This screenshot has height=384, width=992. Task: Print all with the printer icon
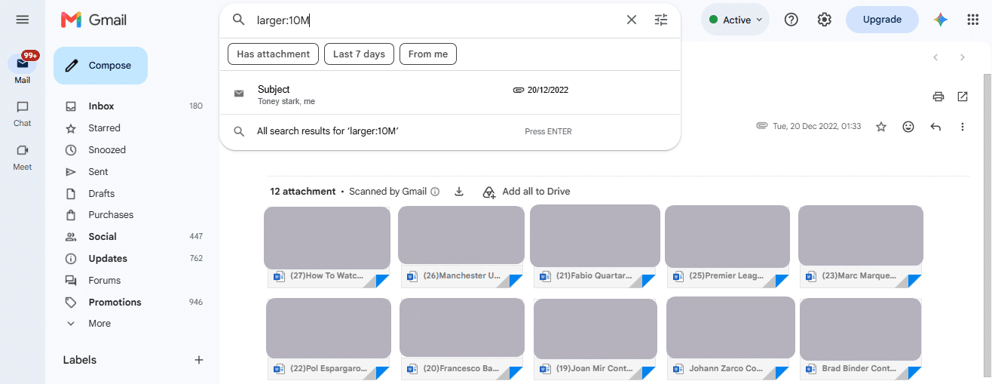tap(938, 97)
